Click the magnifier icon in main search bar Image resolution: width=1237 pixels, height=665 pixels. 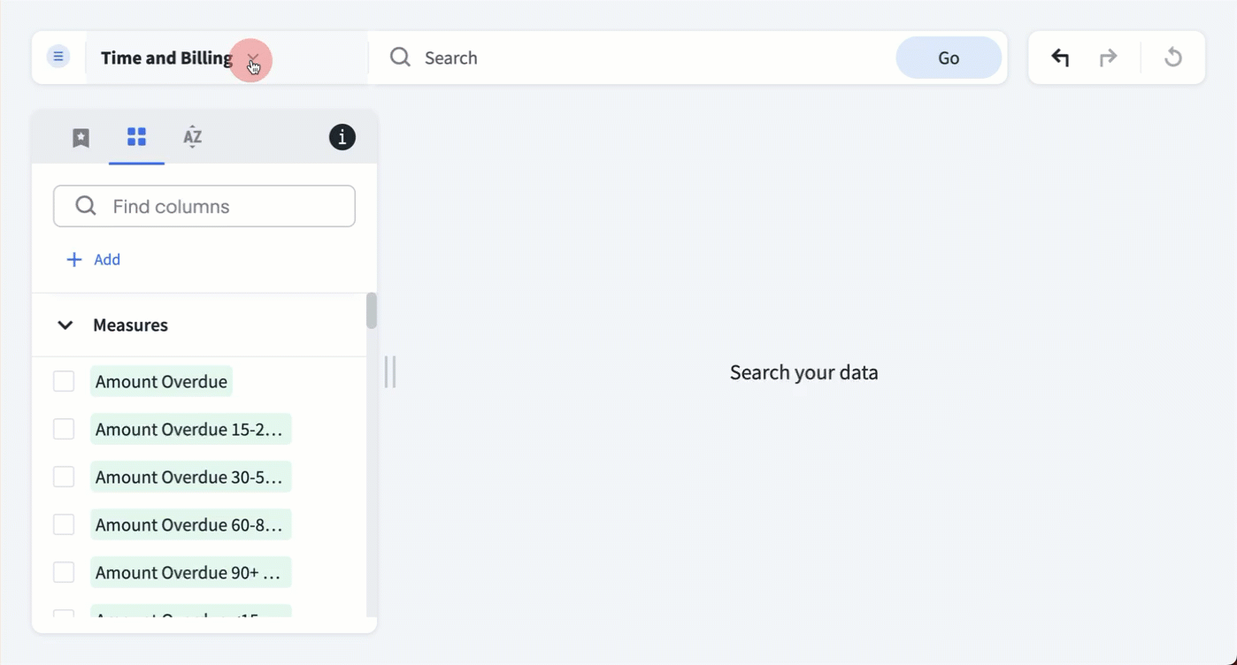(400, 57)
